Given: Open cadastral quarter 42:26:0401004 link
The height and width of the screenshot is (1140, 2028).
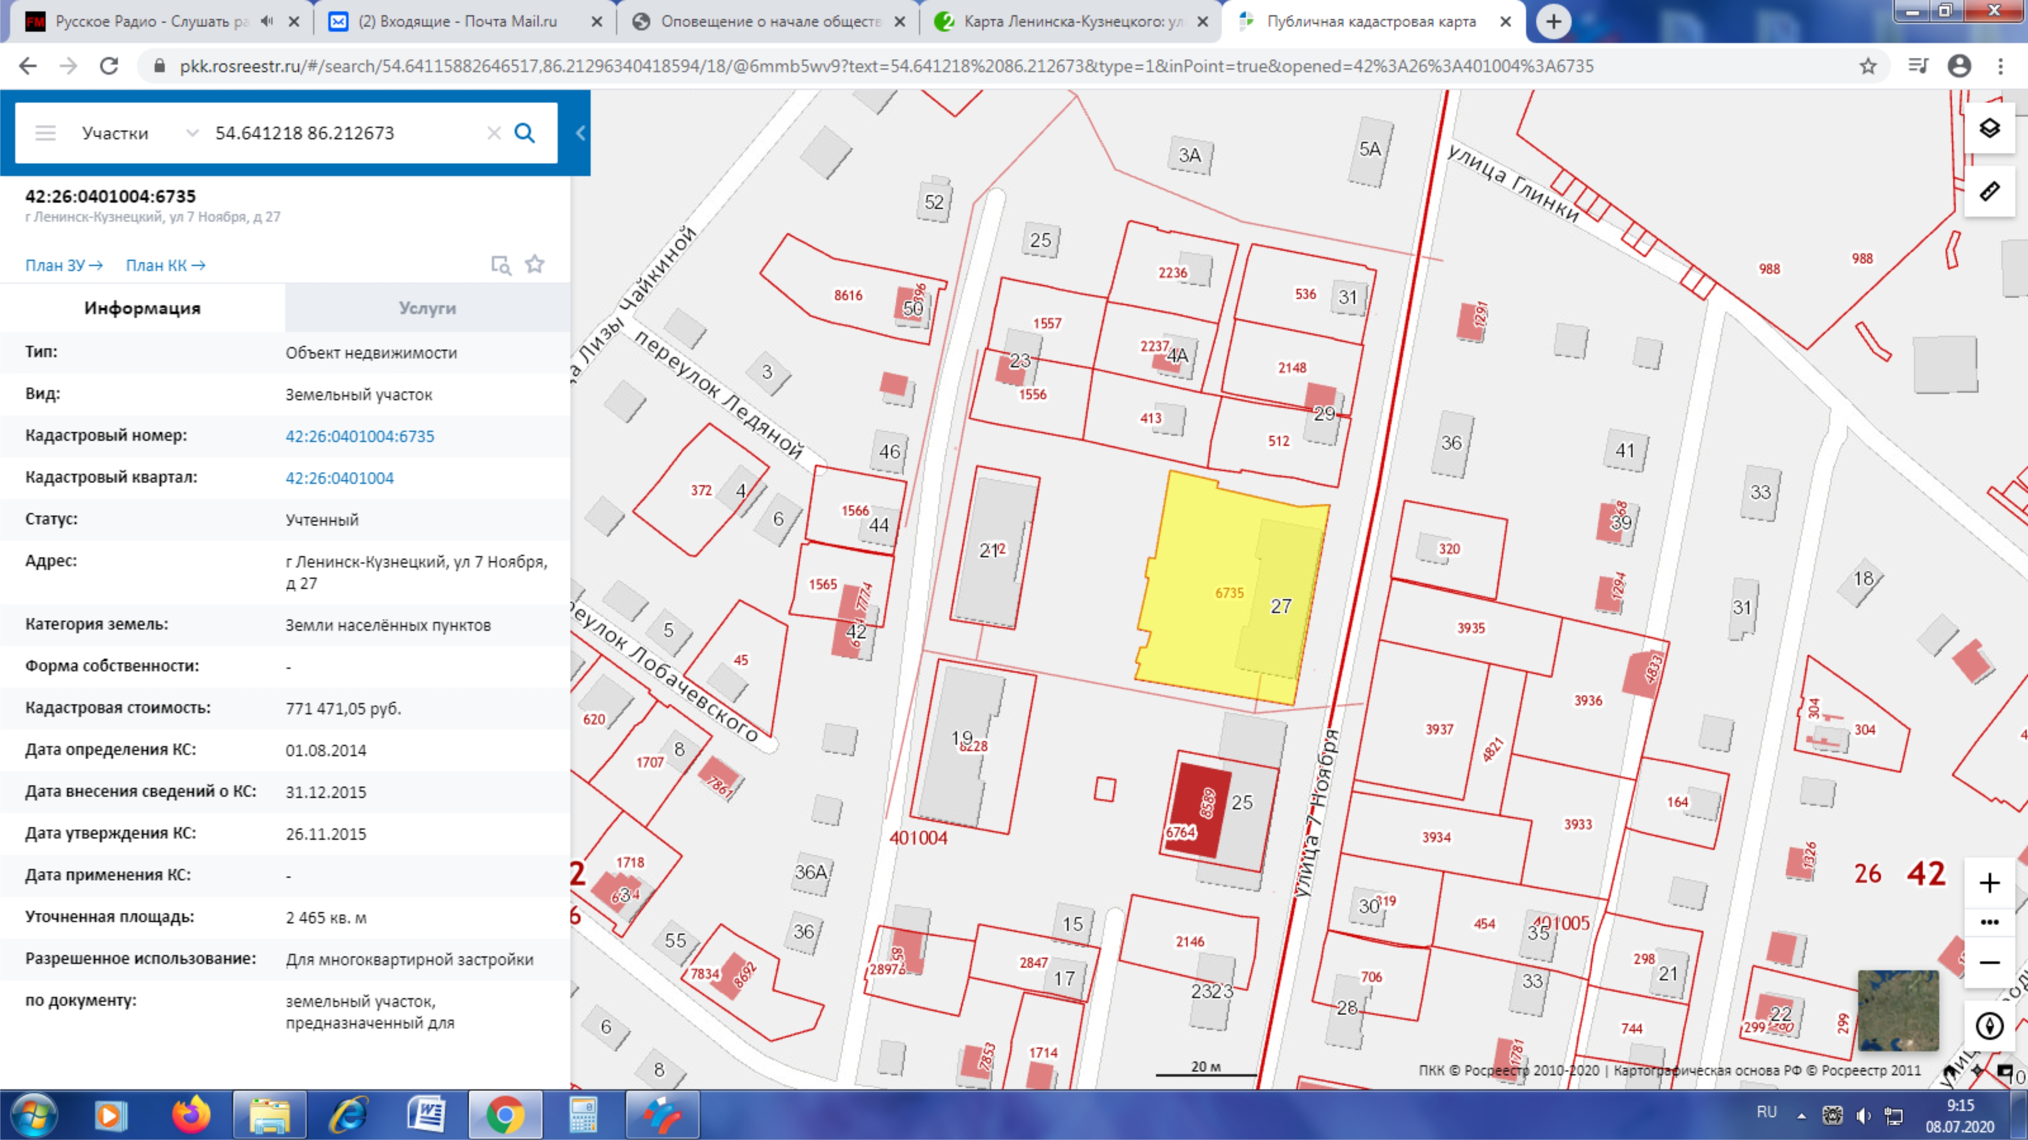Looking at the screenshot, I should (339, 478).
